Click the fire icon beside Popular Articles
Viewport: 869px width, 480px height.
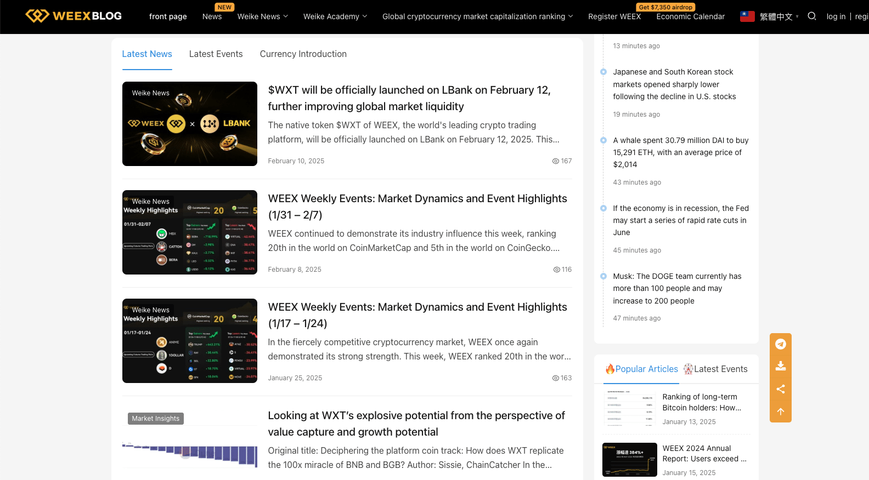pos(610,369)
